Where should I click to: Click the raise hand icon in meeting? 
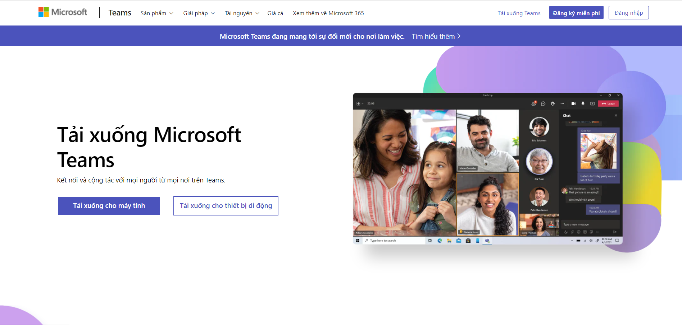click(553, 104)
